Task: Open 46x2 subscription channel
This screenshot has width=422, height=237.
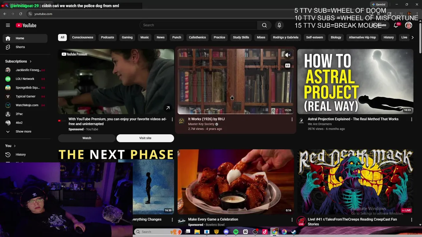Action: click(x=25, y=123)
